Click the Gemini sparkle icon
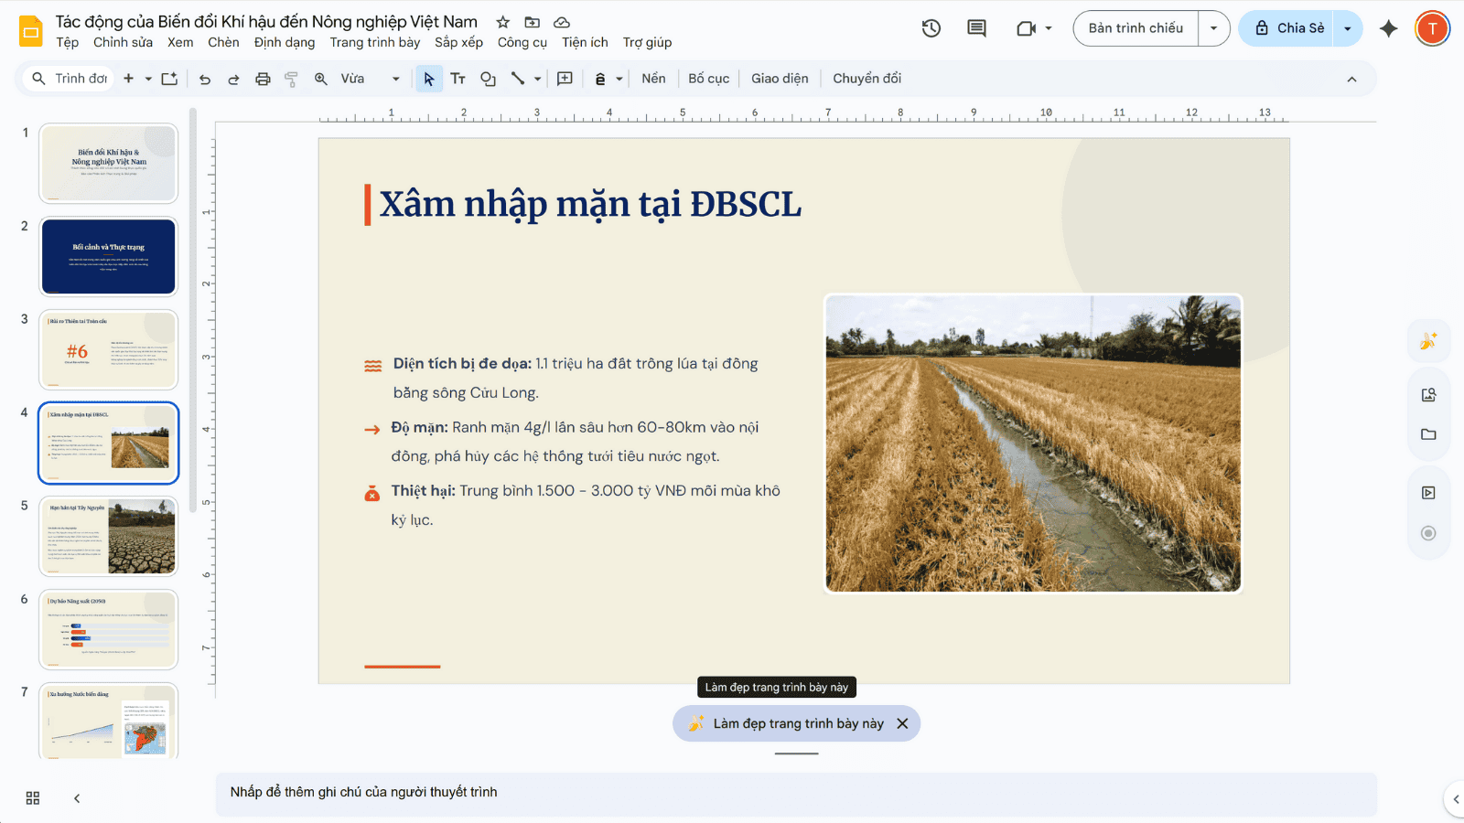The height and width of the screenshot is (823, 1464). pyautogui.click(x=1388, y=28)
